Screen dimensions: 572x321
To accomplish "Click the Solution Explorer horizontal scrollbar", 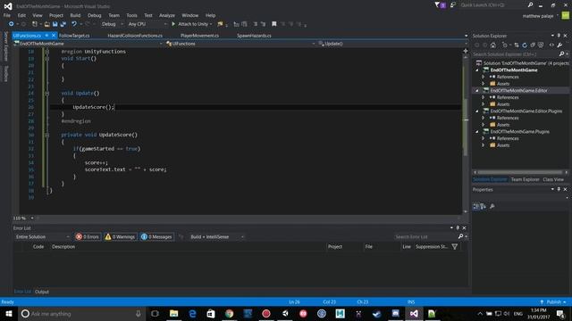I will 520,172.
